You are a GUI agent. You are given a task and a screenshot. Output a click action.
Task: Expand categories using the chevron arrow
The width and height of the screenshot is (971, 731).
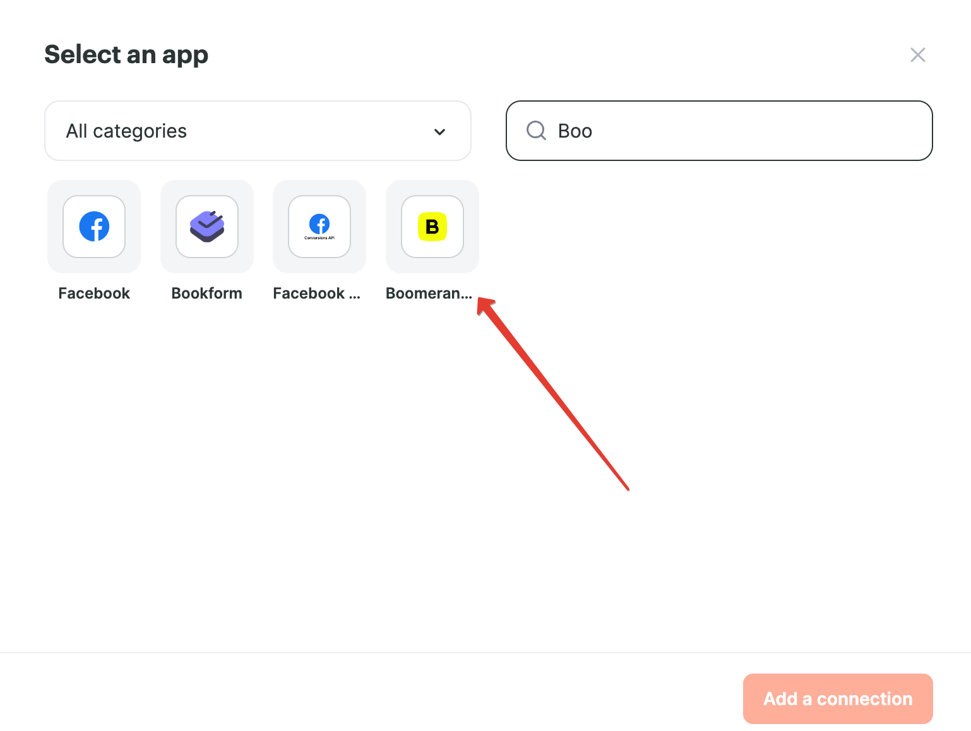click(x=440, y=131)
